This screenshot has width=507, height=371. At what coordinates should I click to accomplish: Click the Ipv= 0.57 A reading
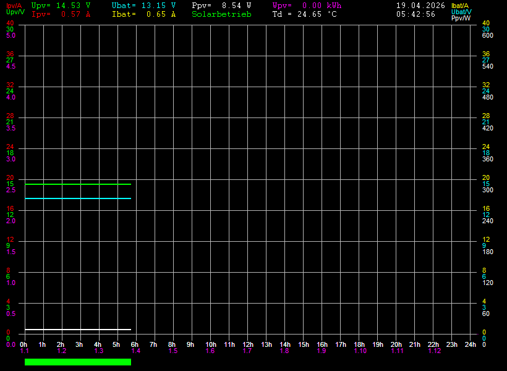click(61, 14)
